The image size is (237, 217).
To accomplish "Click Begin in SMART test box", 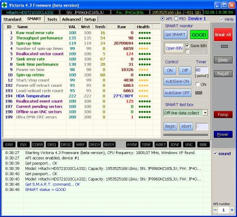I will pos(170,126).
